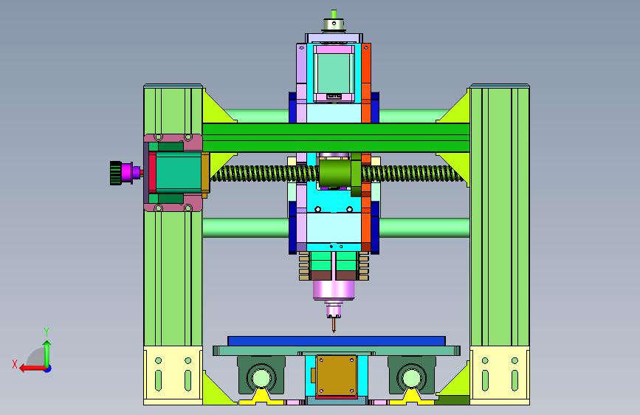Select the "X" label on the axis triad
Image resolution: width=640 pixels, height=415 pixels.
pyautogui.click(x=15, y=364)
